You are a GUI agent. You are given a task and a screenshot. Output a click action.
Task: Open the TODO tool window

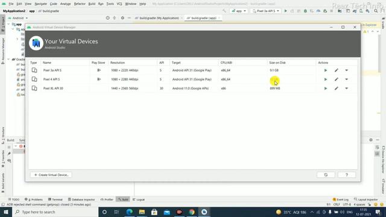(x=14, y=200)
